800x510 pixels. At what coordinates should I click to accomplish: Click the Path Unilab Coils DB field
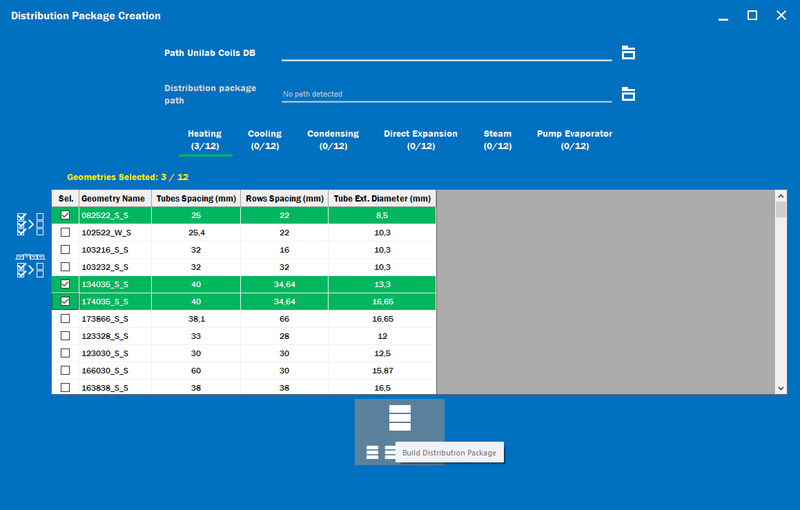[446, 52]
